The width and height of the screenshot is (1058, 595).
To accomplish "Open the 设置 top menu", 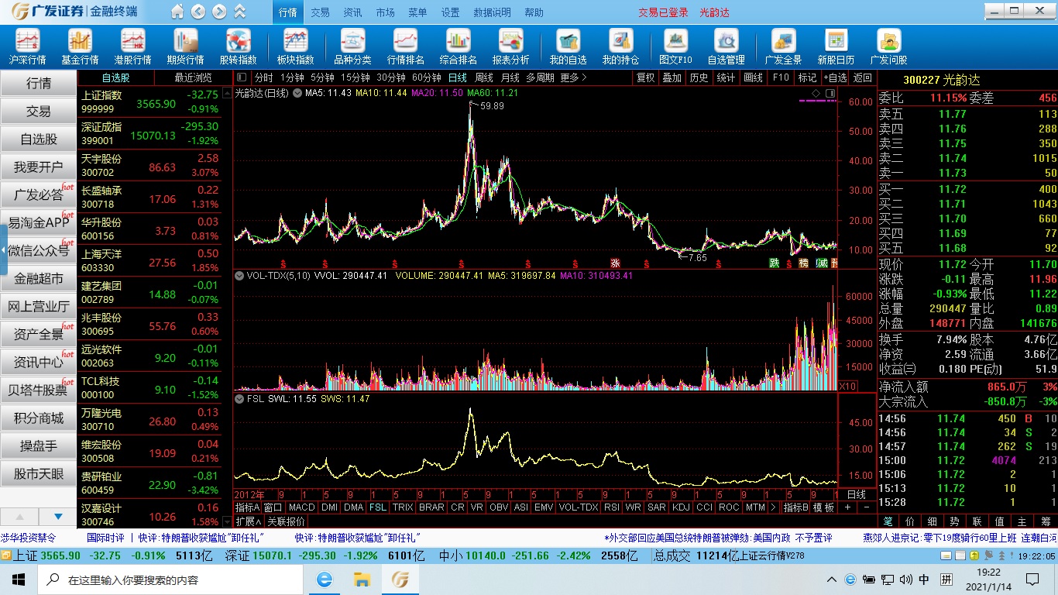I will pyautogui.click(x=450, y=12).
